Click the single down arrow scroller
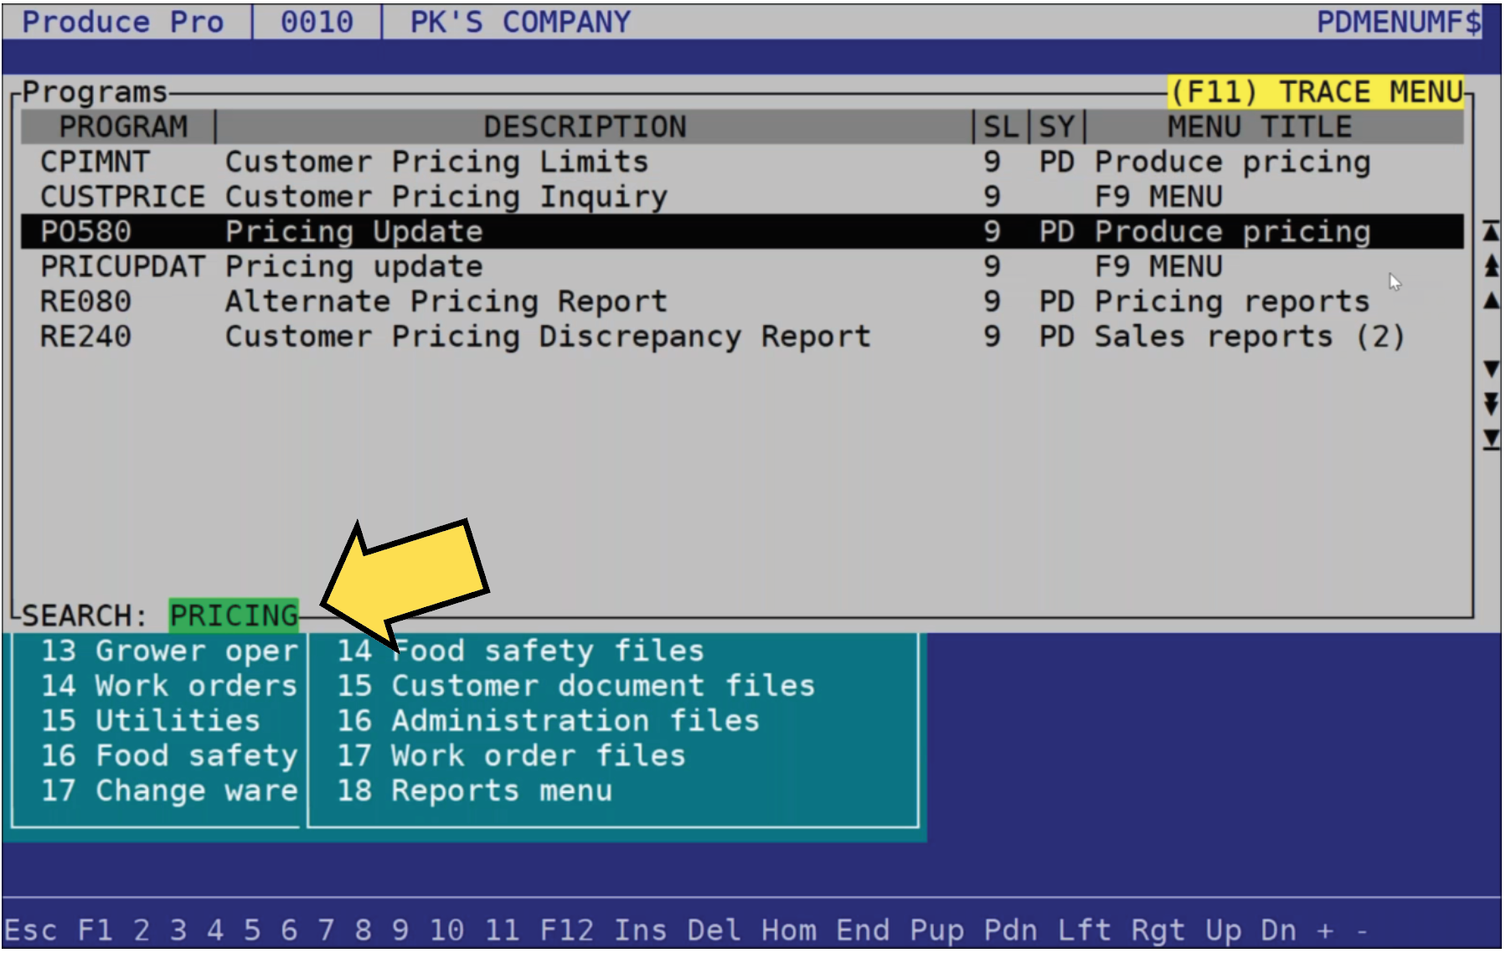 click(1491, 369)
